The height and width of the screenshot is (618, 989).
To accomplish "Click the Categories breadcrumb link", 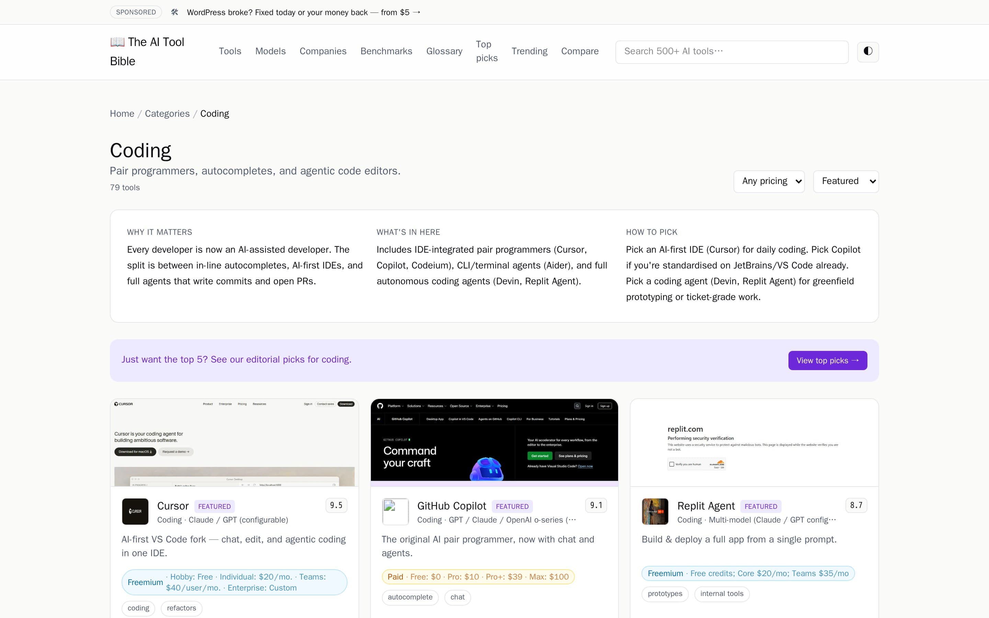I will [x=167, y=114].
